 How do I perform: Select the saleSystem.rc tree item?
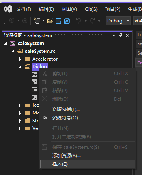point(40,51)
